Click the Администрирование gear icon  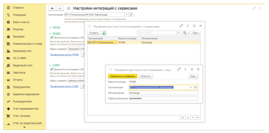pyautogui.click(x=8, y=94)
